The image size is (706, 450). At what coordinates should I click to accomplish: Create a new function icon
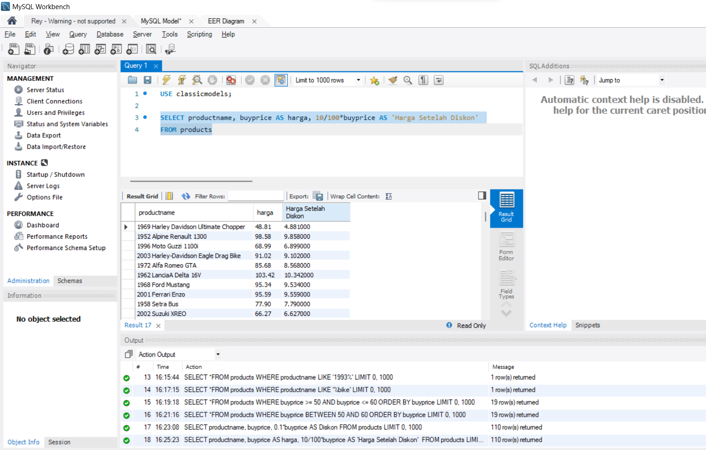tap(132, 49)
